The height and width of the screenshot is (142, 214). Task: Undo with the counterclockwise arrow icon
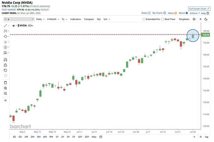click(x=5, y=70)
